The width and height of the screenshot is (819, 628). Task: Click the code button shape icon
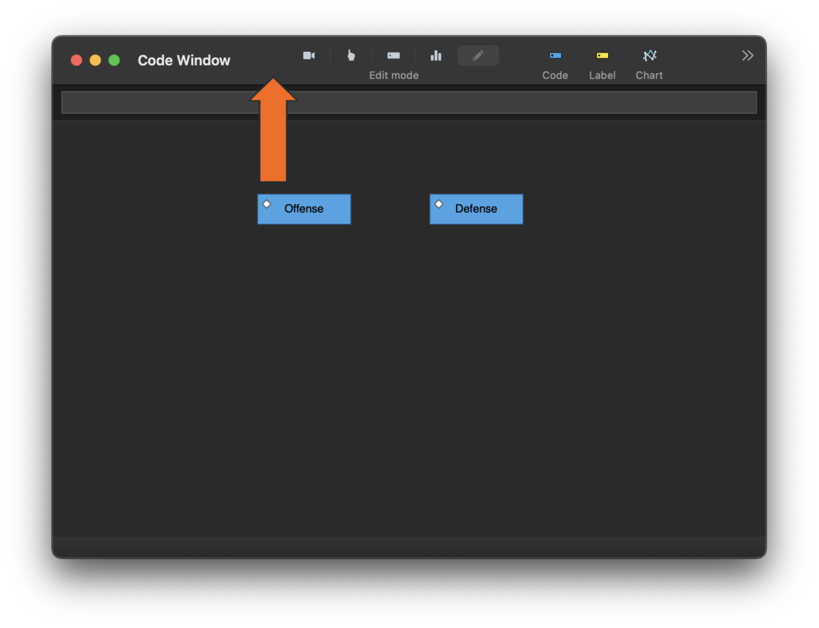(x=393, y=55)
